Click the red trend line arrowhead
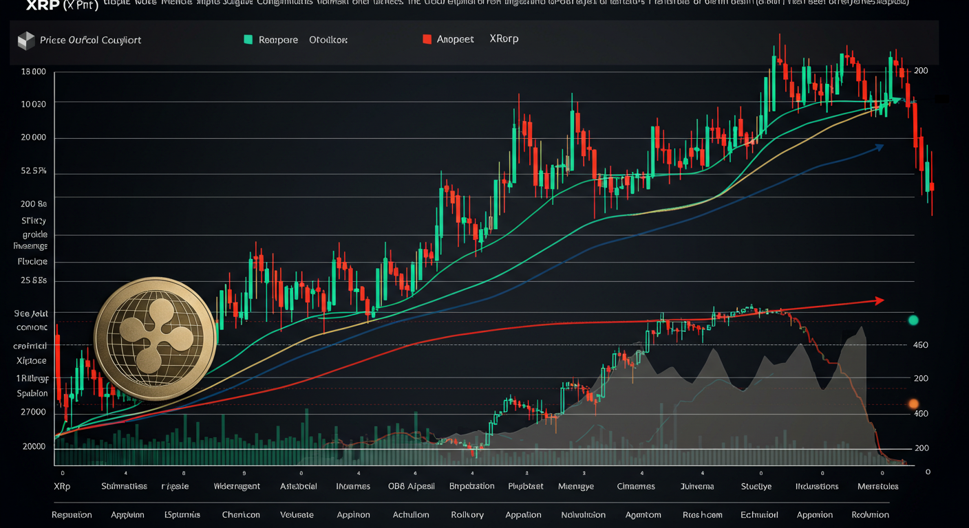 pyautogui.click(x=879, y=300)
